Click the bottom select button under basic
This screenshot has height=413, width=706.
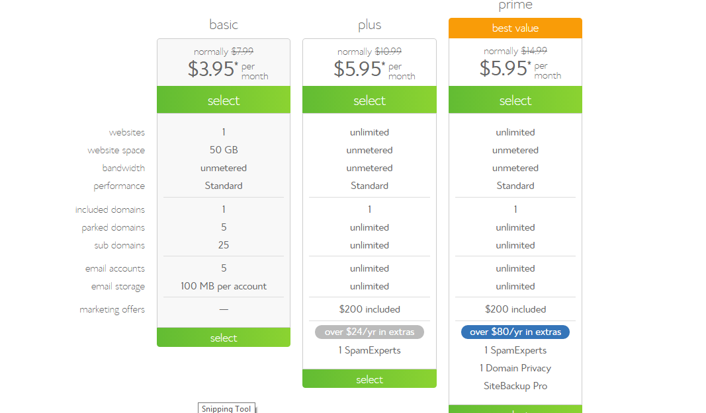tap(224, 338)
